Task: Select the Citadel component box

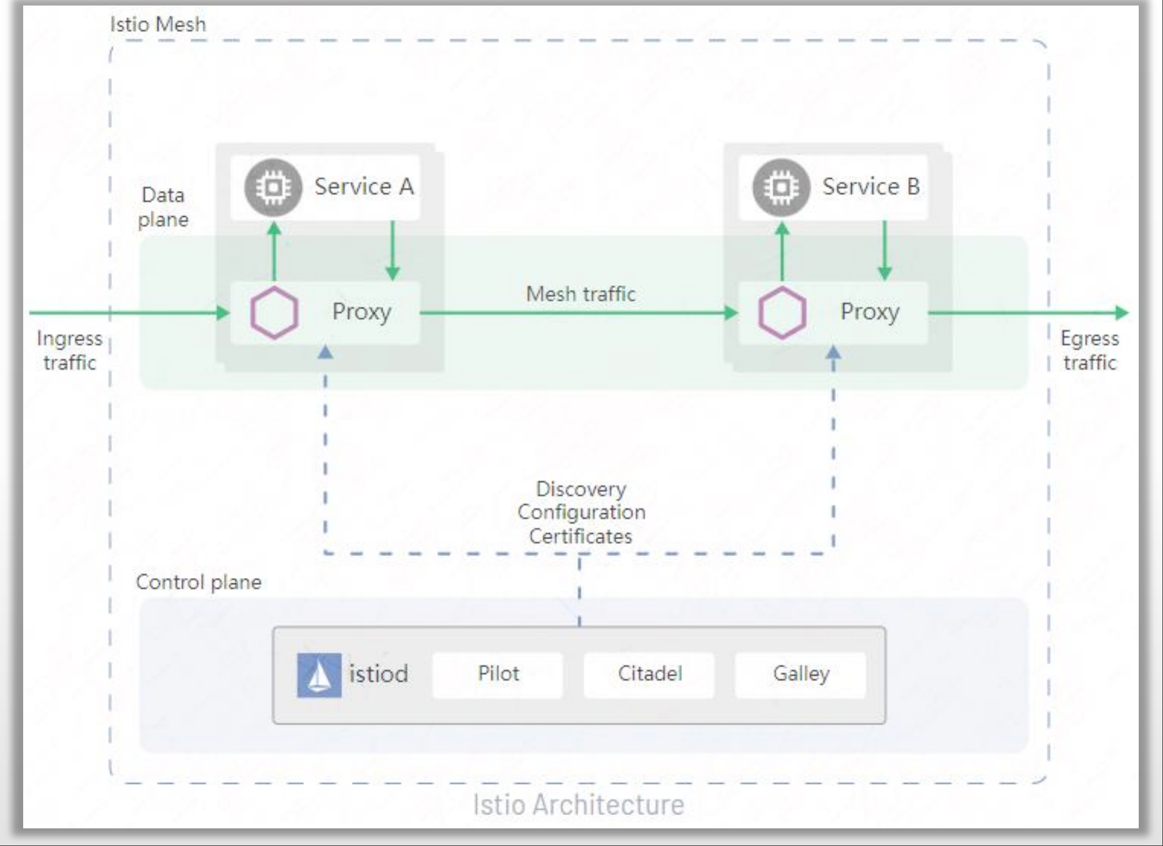Action: [649, 675]
